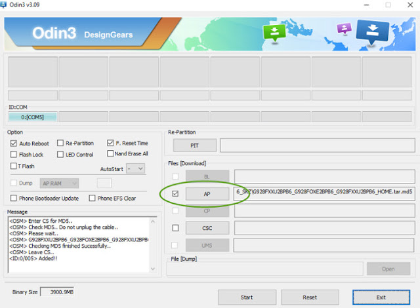Open the AP RAM dump dropdown
420x308 pixels.
(x=59, y=183)
